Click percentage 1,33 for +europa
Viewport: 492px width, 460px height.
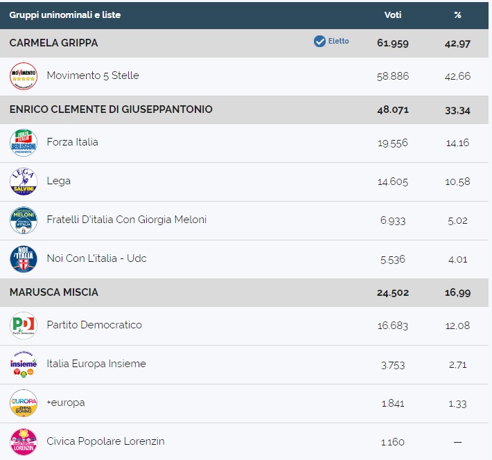tap(457, 404)
